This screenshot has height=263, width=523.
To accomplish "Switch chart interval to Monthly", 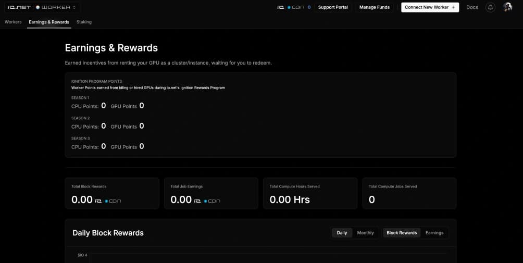I will pos(365,233).
